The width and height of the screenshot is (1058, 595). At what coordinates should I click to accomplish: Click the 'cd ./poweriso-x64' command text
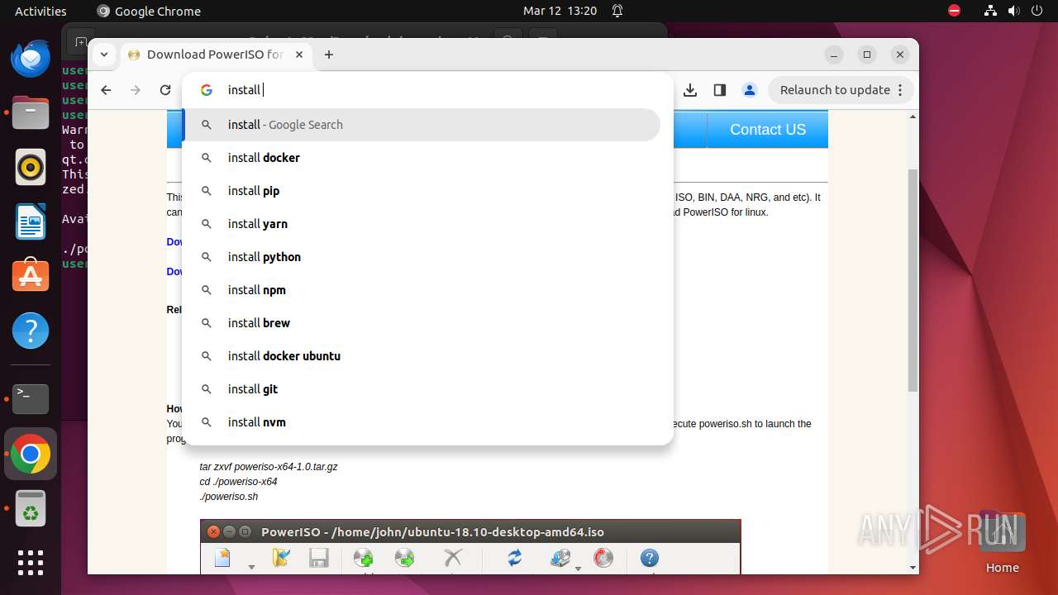238,482
